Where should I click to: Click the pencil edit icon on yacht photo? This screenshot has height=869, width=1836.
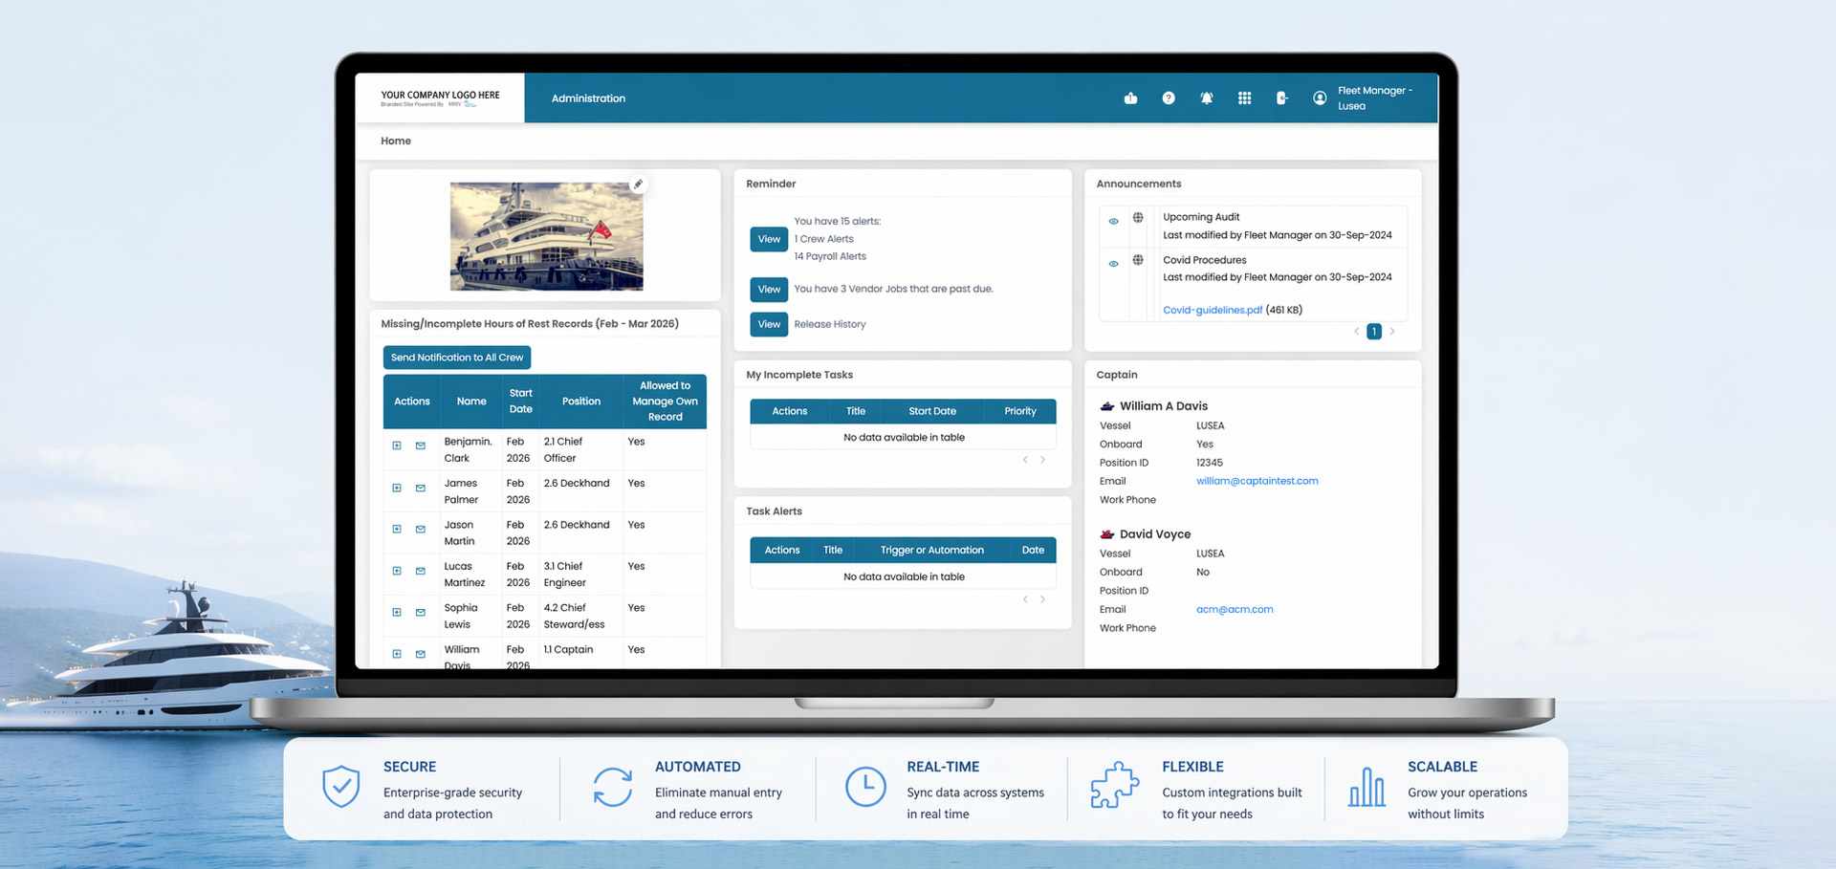coord(638,185)
